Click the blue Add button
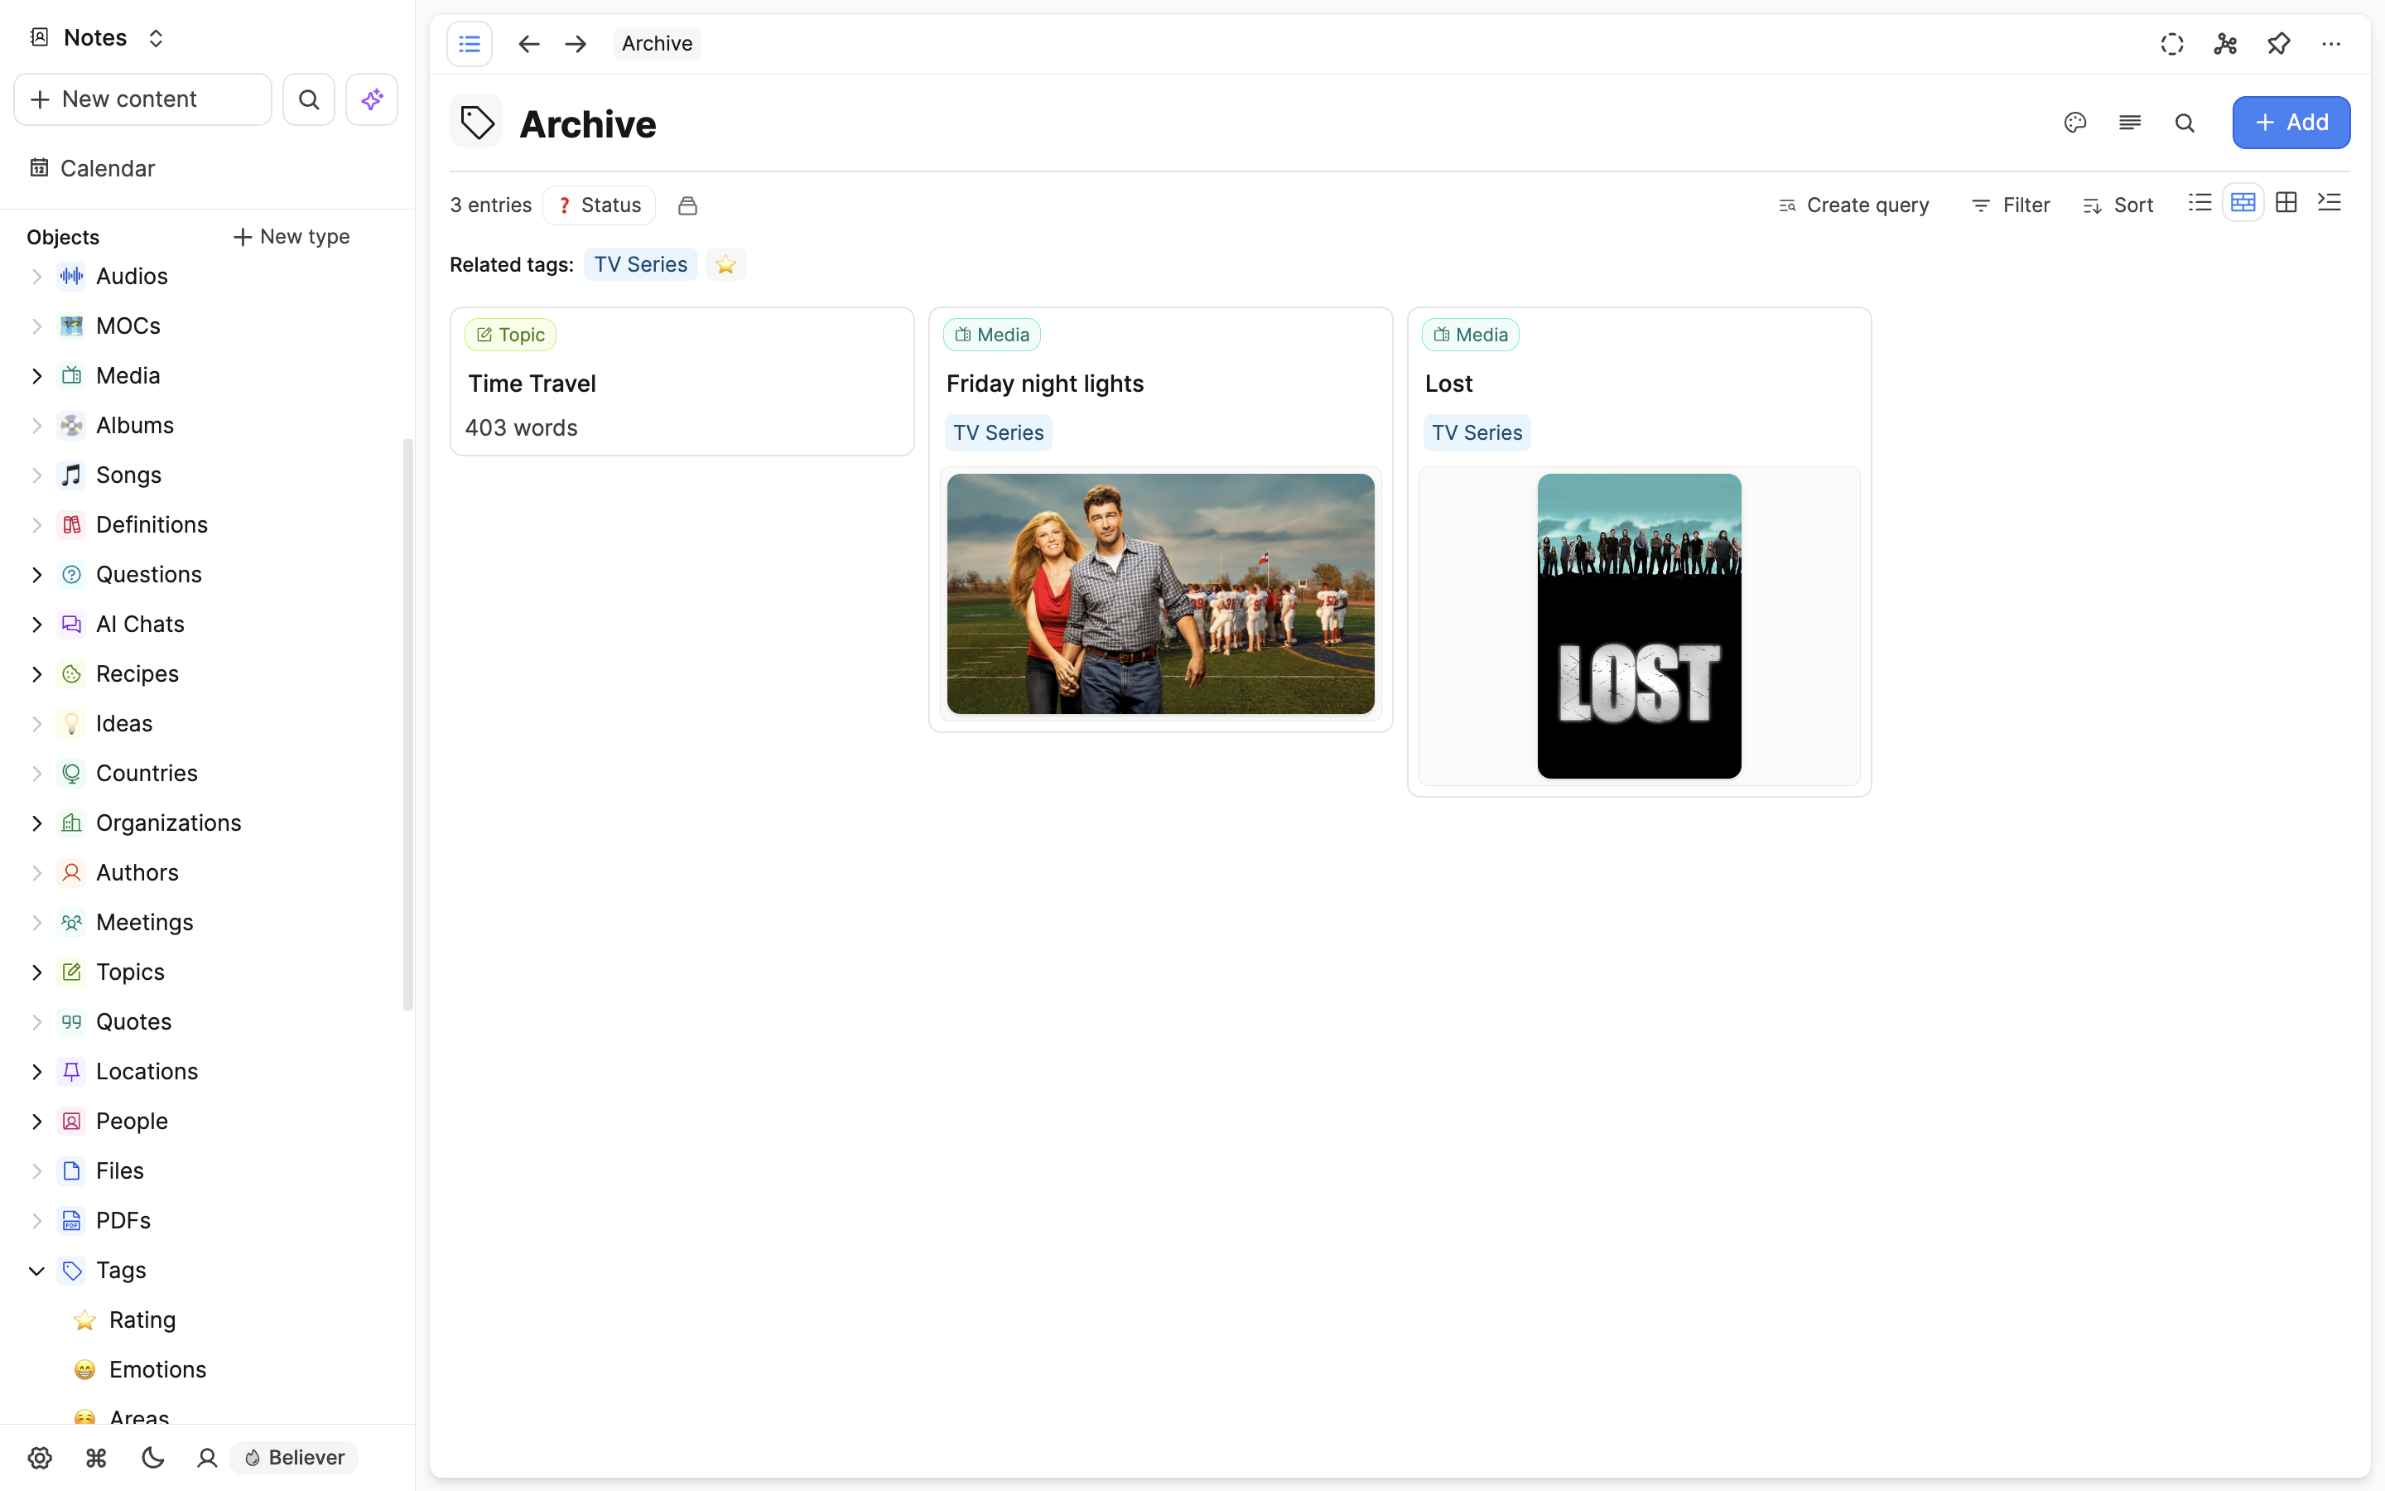The height and width of the screenshot is (1491, 2385). tap(2291, 123)
